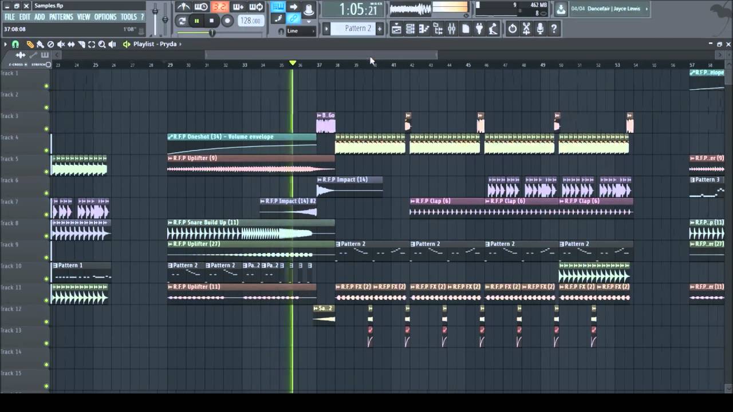This screenshot has height=412, width=733.
Task: Click the playlist horizontal scrollbar
Action: (321, 55)
